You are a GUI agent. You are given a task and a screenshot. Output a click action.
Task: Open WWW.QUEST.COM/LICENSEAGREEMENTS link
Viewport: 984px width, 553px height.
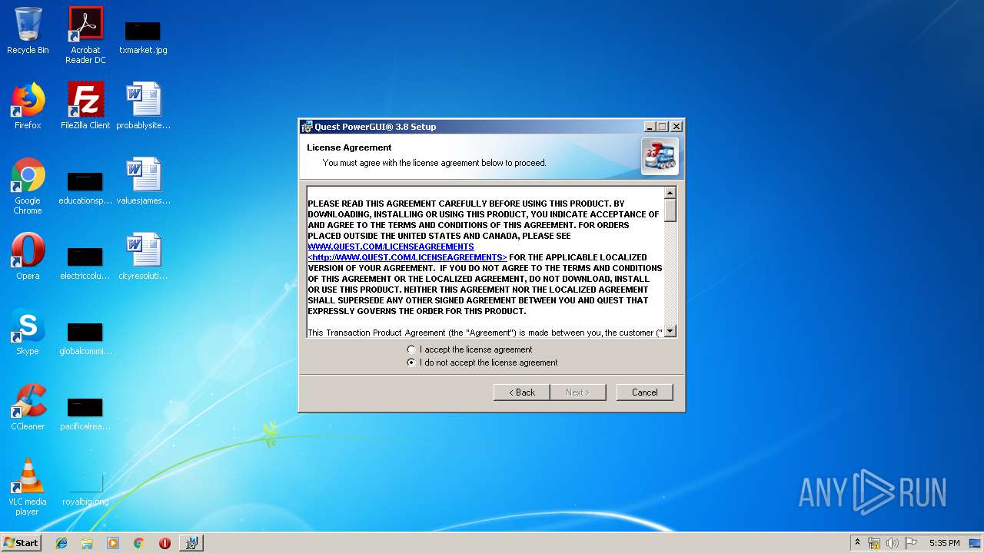(x=391, y=247)
